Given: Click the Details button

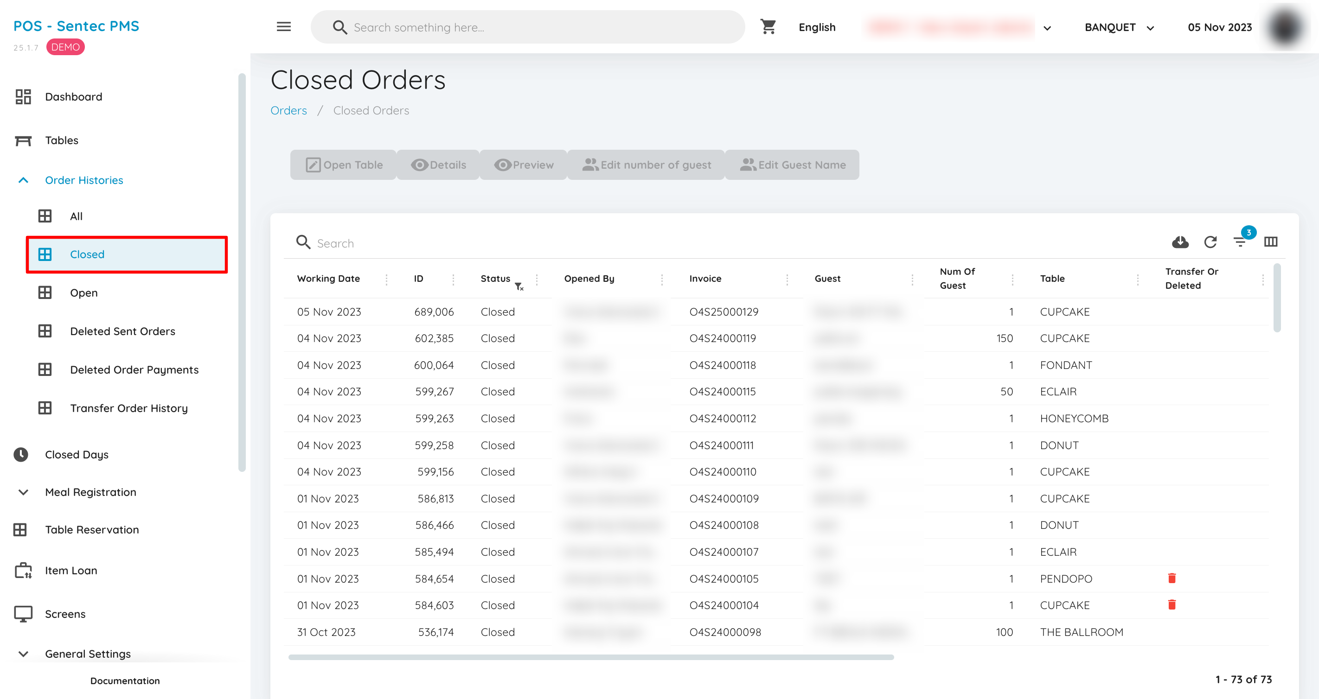Looking at the screenshot, I should click(x=438, y=165).
